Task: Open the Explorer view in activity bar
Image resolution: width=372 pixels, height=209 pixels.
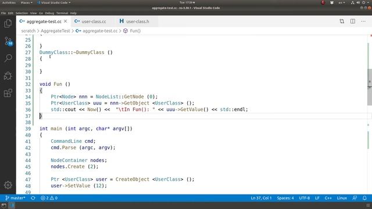Action: point(8,23)
